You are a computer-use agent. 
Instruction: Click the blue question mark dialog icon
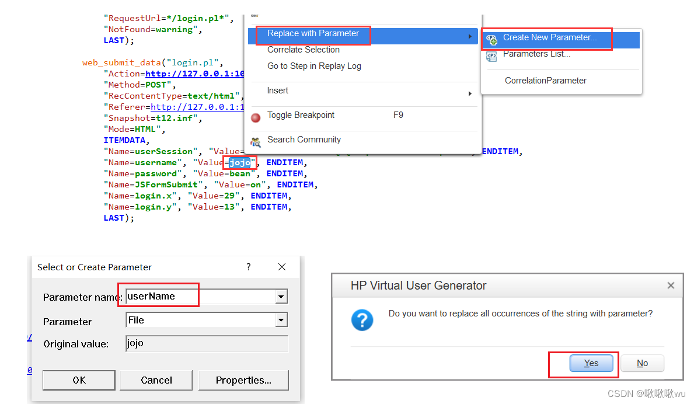(x=362, y=320)
